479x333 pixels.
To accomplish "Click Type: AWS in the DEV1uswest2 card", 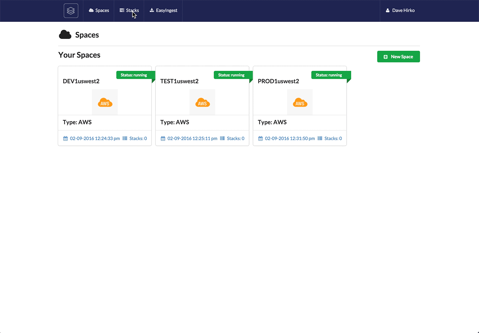I will (x=77, y=122).
